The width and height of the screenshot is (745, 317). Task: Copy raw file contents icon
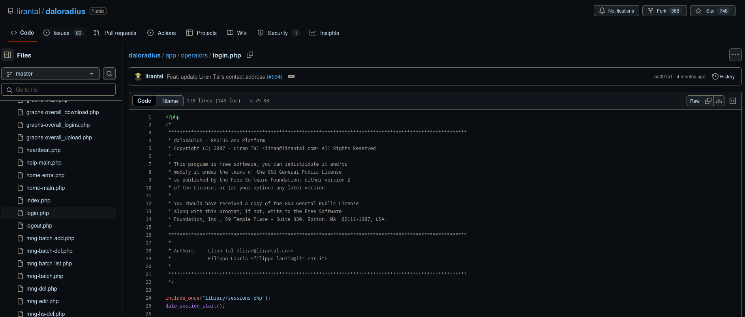coord(708,101)
